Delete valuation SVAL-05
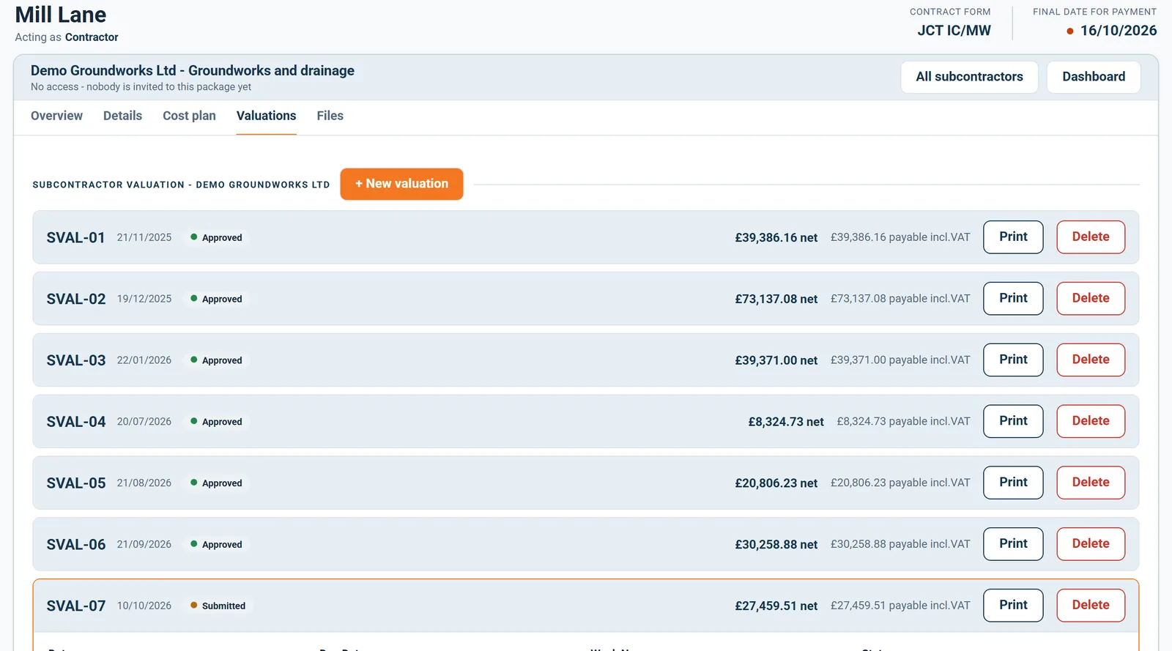The height and width of the screenshot is (651, 1172). 1091,483
